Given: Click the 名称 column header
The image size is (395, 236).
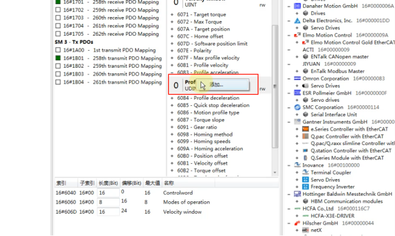Looking at the screenshot, I should pyautogui.click(x=188, y=183).
